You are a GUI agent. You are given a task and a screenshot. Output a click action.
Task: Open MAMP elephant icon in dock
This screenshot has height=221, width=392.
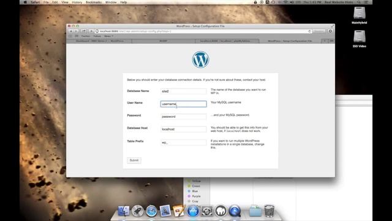coord(221,211)
